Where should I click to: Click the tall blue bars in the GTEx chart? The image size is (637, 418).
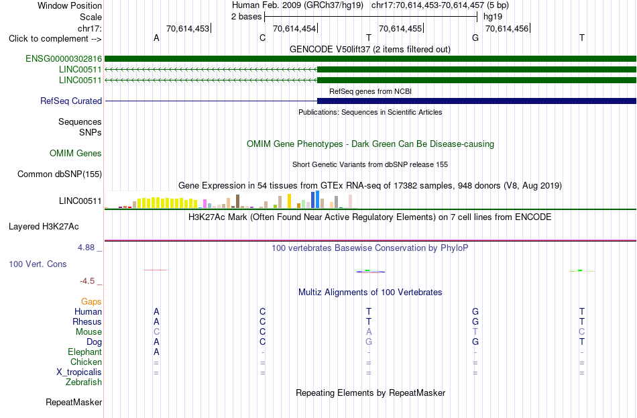point(315,200)
